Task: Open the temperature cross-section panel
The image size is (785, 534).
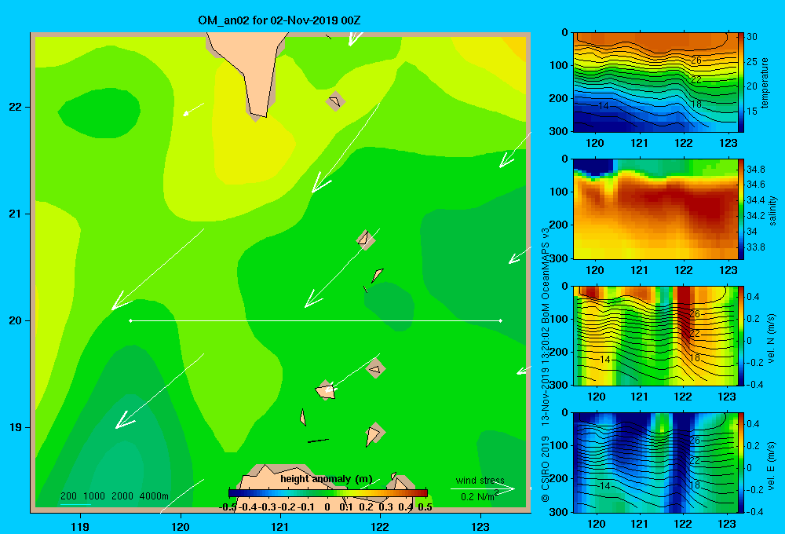Action: pyautogui.click(x=655, y=82)
